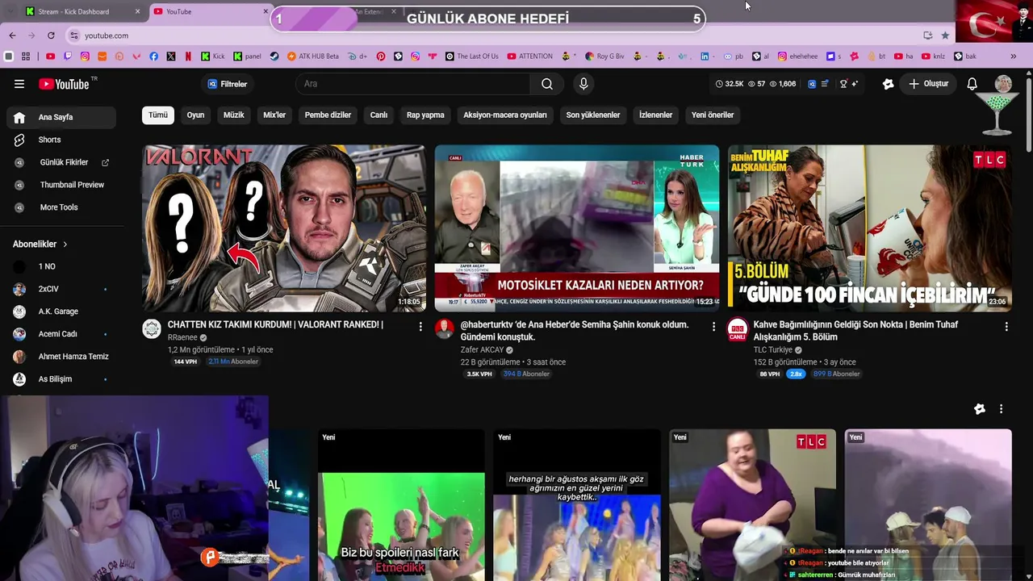Open The Last Of Us bookmark
The image size is (1033, 581).
(472, 56)
